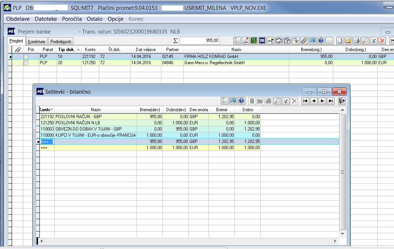Open the Poročila menu
This screenshot has width=394, height=249.
[x=72, y=19]
